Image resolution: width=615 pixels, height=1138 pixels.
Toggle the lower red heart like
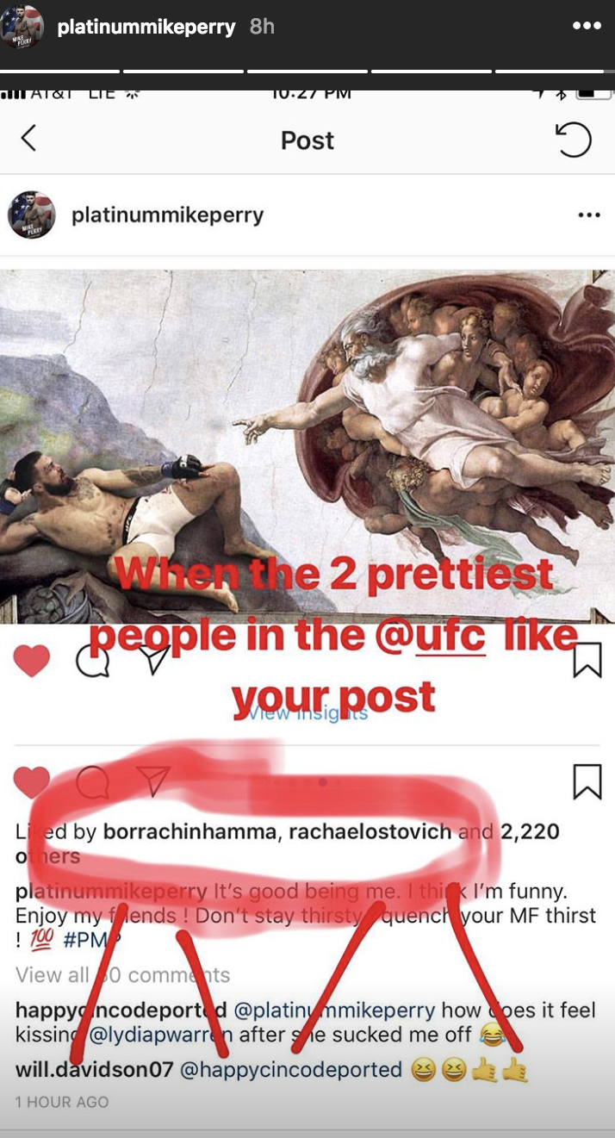(32, 782)
